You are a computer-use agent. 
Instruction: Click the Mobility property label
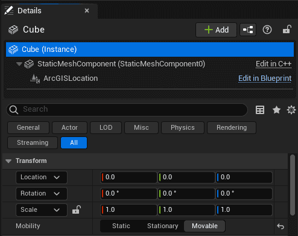tap(28, 226)
